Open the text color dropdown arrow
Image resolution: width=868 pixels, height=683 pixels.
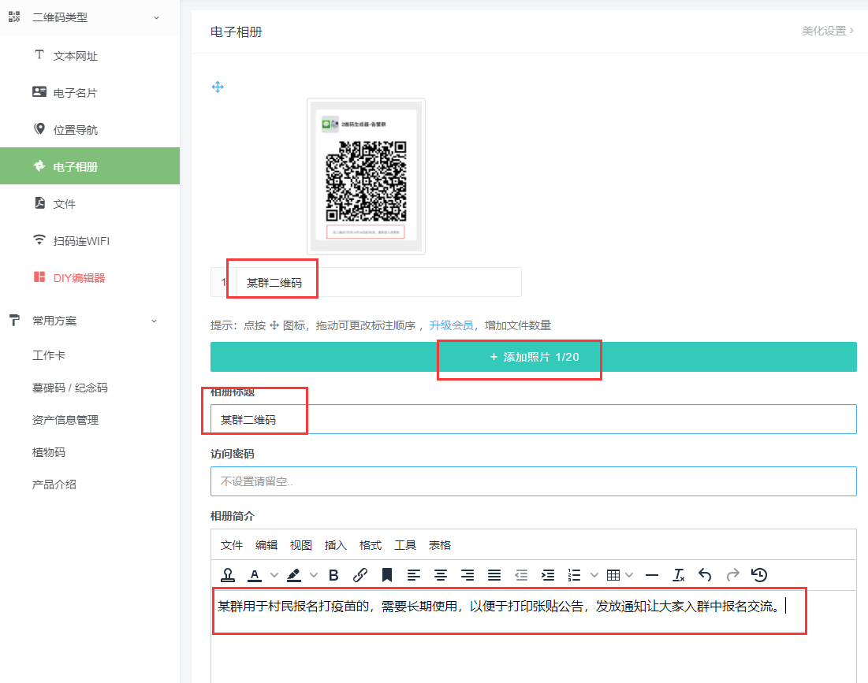tap(274, 575)
